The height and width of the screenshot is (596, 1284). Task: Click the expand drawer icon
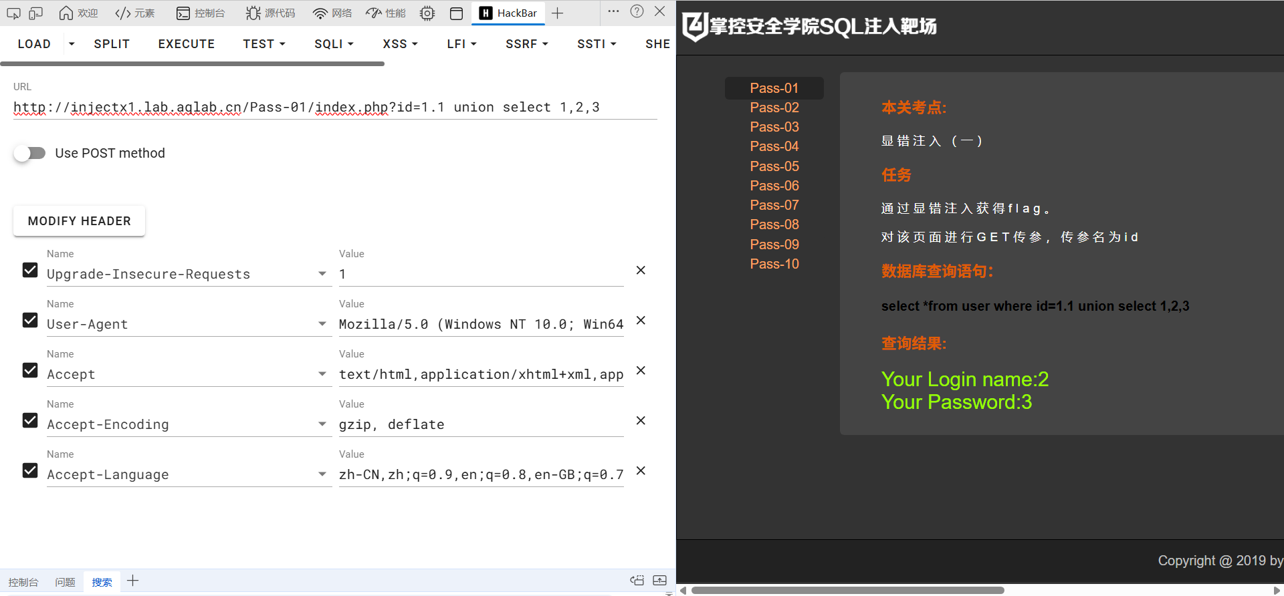[660, 580]
